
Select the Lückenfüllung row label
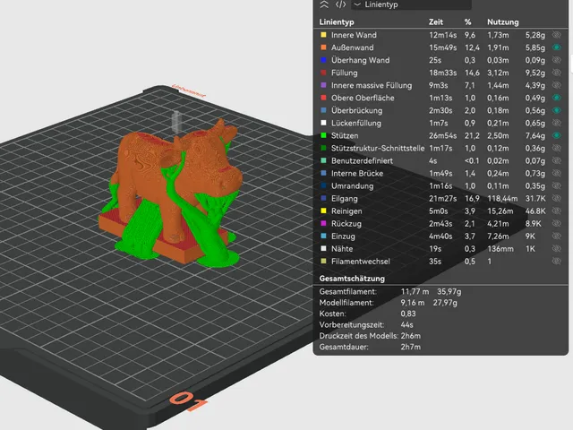click(x=356, y=123)
